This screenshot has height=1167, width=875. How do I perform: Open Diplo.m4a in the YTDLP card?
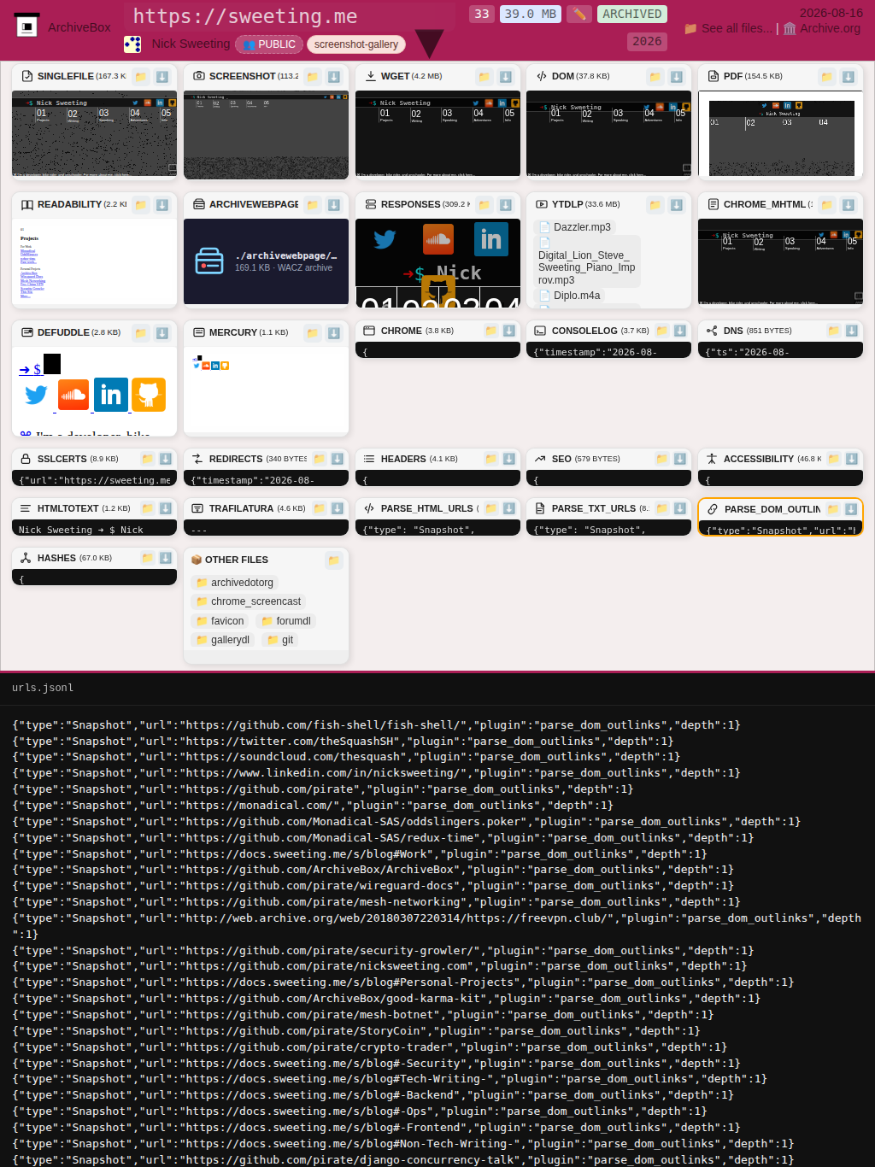tap(570, 296)
